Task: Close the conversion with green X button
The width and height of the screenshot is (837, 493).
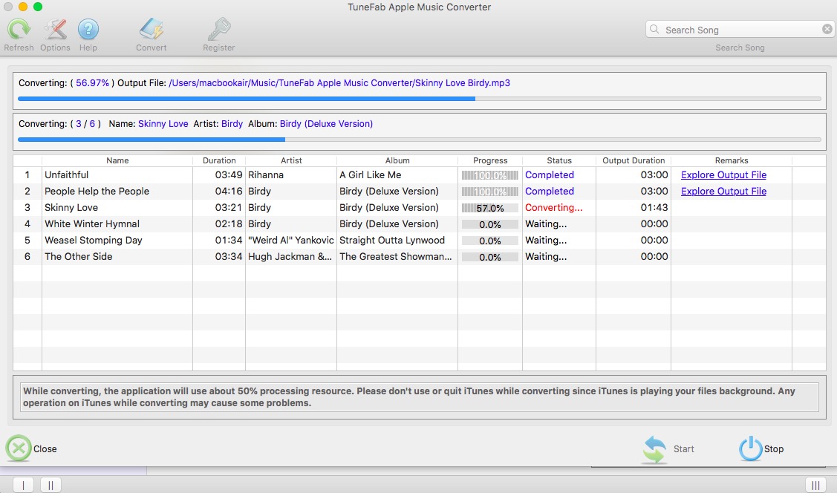Action: pos(19,448)
